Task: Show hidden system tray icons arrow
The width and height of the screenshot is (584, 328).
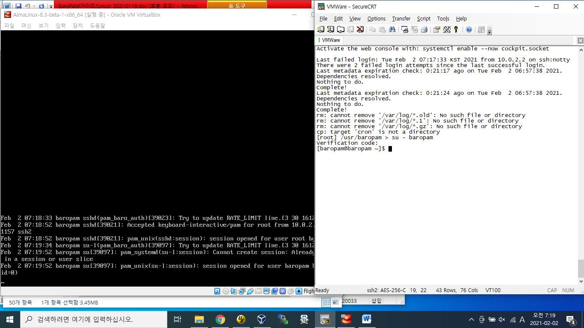Action: (471, 319)
